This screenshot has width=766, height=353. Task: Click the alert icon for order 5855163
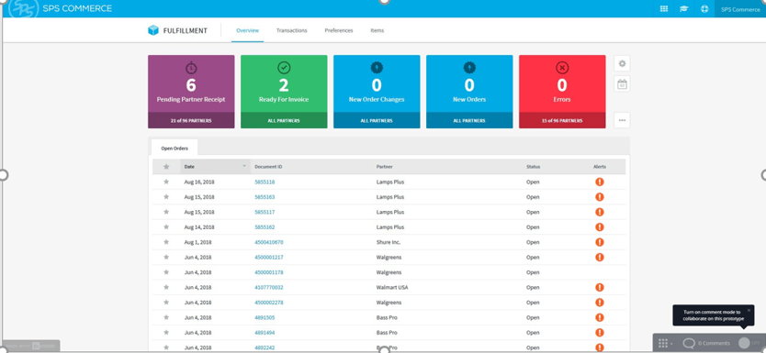pyautogui.click(x=600, y=197)
